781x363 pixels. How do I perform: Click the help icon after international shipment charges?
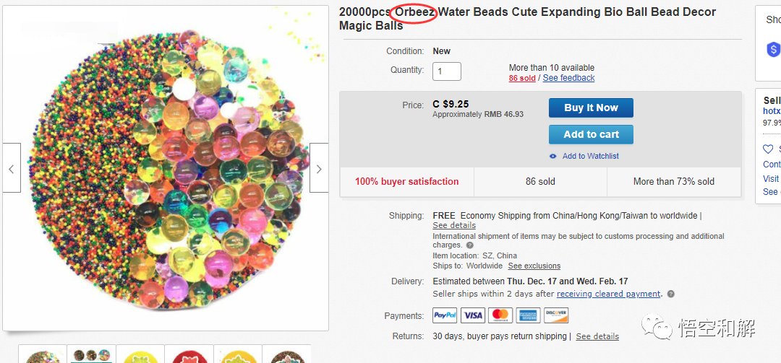pyautogui.click(x=470, y=245)
